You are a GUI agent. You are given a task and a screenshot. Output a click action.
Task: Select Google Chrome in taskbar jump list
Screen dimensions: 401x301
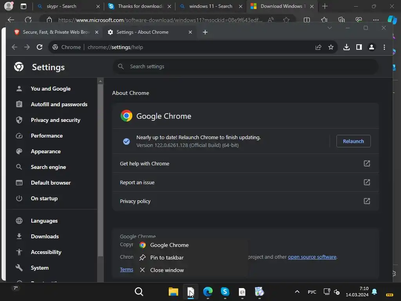(x=169, y=245)
